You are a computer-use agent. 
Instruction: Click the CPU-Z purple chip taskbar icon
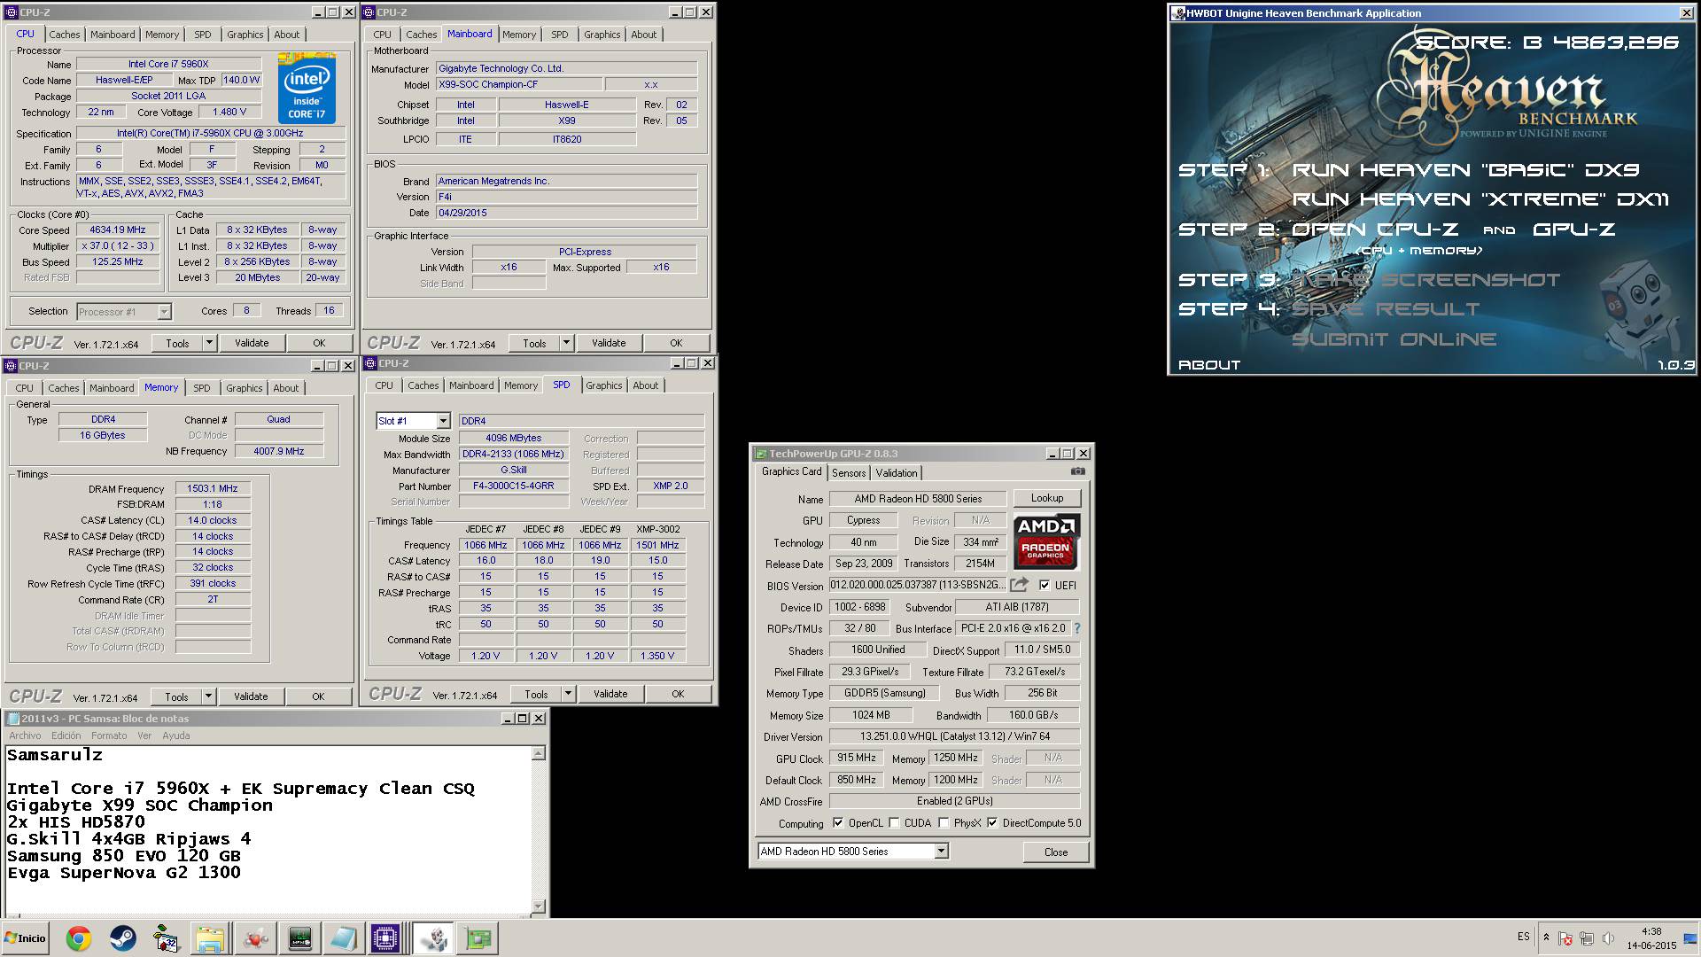385,938
